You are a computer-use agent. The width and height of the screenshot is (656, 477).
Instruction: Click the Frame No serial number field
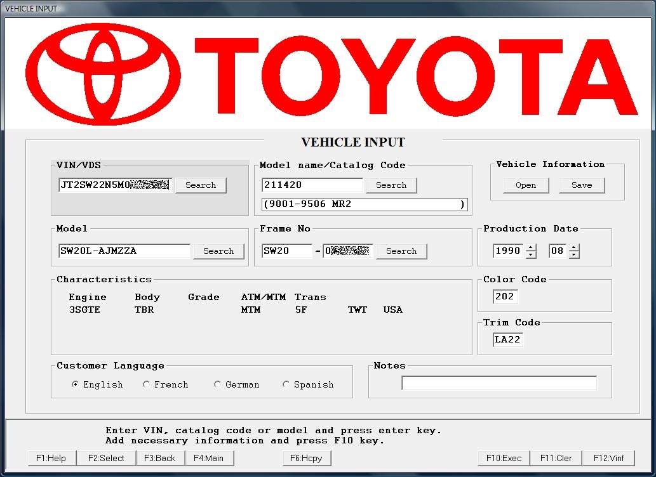coord(347,251)
